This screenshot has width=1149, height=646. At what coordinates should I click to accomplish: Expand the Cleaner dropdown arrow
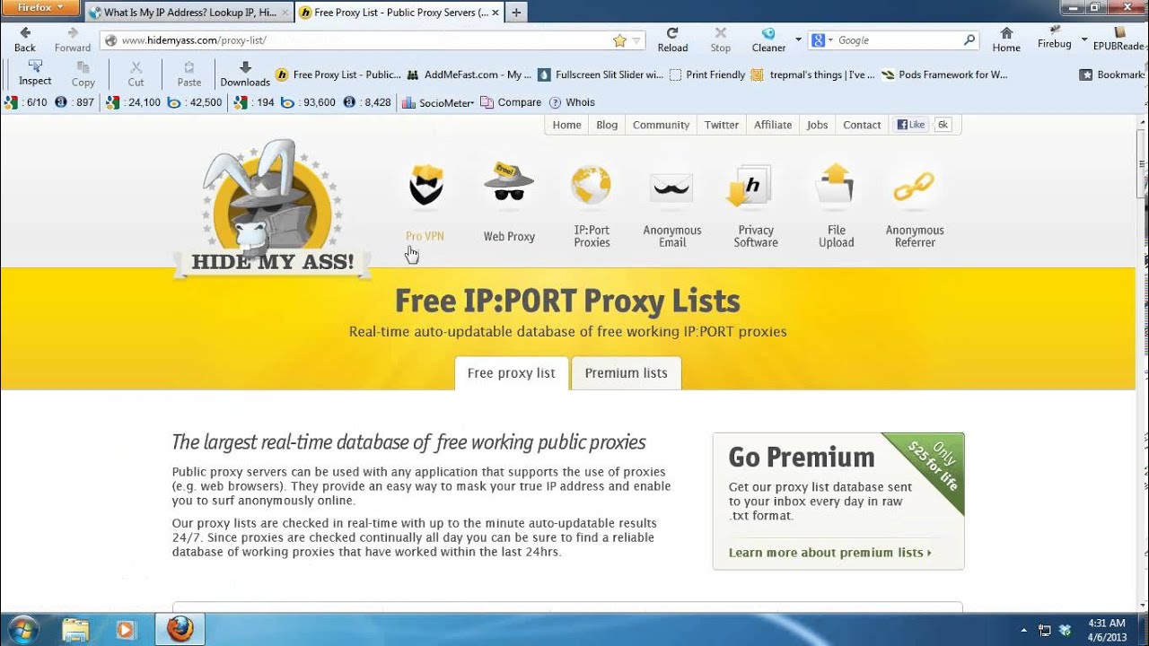[798, 39]
